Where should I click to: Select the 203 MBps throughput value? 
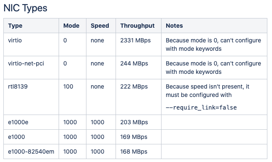[x=134, y=122]
